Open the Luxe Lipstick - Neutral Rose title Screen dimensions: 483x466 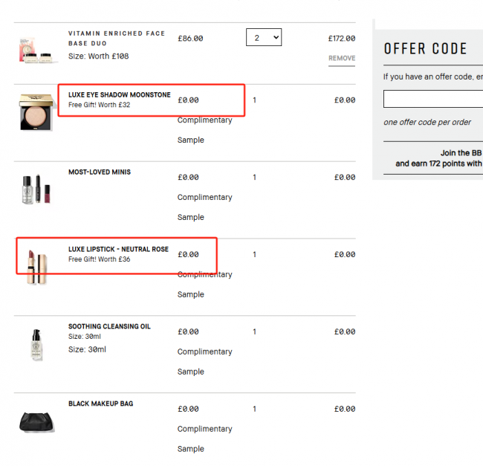coord(118,249)
